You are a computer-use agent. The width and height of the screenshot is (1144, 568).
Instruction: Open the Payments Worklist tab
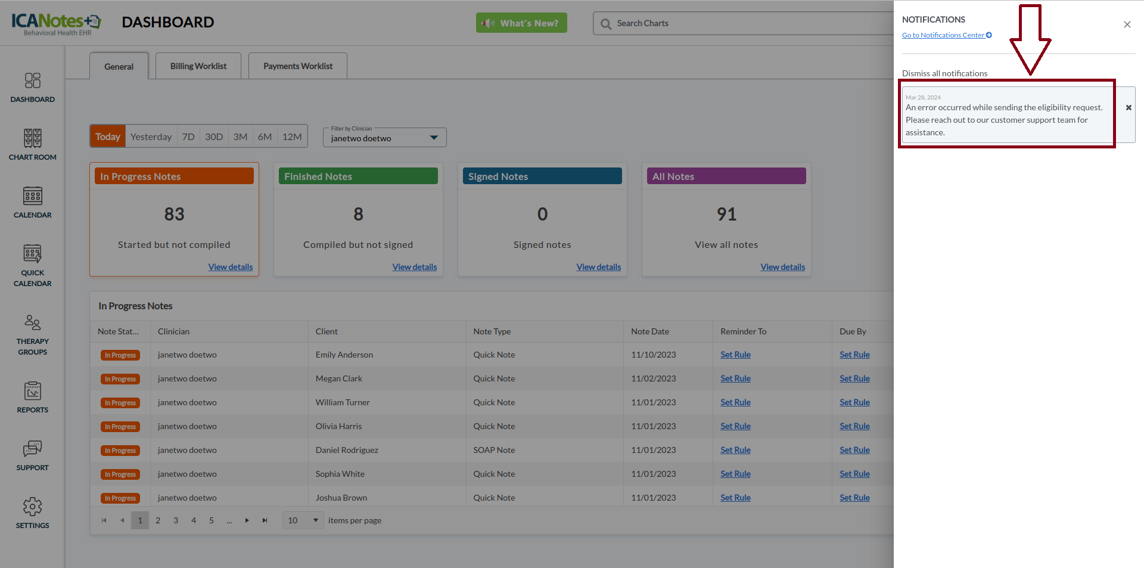tap(298, 66)
